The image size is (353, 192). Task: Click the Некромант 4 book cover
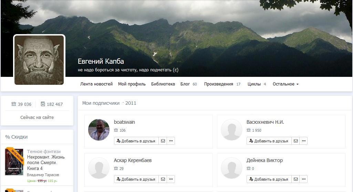click(x=14, y=162)
